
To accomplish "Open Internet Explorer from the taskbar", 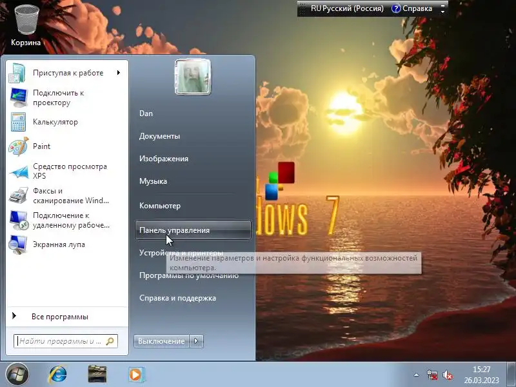I will tap(57, 375).
